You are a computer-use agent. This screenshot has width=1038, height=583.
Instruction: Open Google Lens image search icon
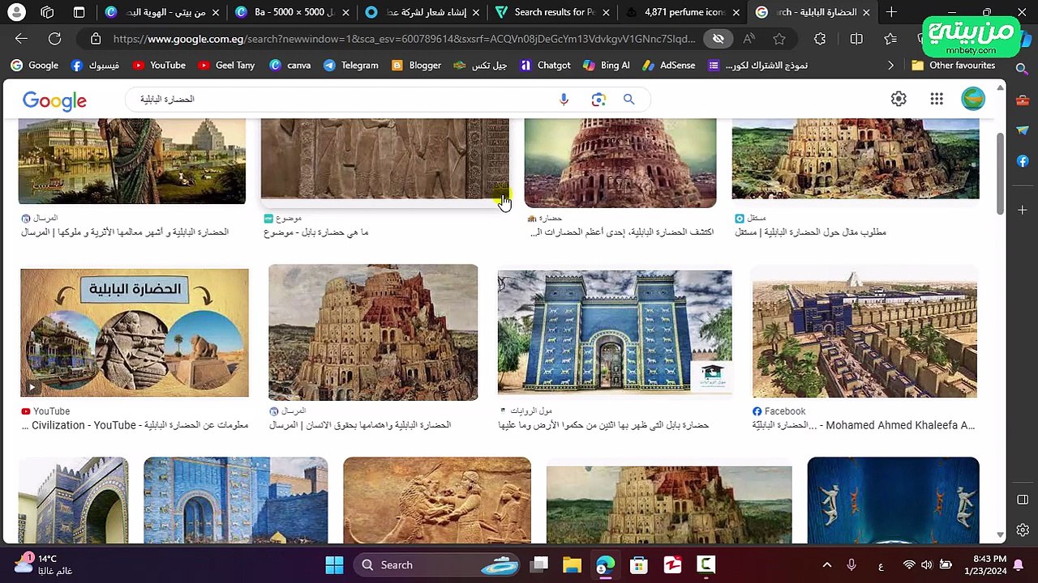click(598, 99)
